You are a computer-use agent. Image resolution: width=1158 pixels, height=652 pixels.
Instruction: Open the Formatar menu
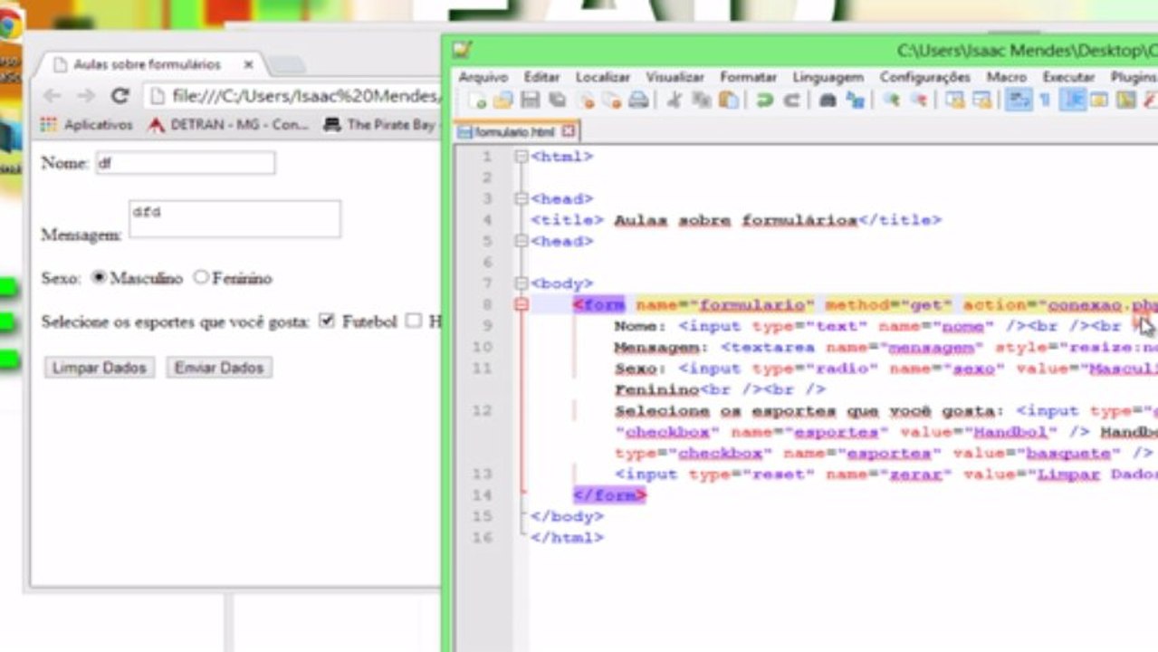(748, 77)
